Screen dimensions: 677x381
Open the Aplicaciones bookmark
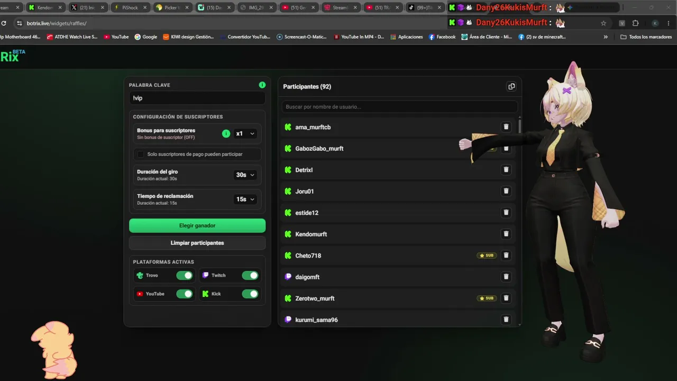coord(406,37)
